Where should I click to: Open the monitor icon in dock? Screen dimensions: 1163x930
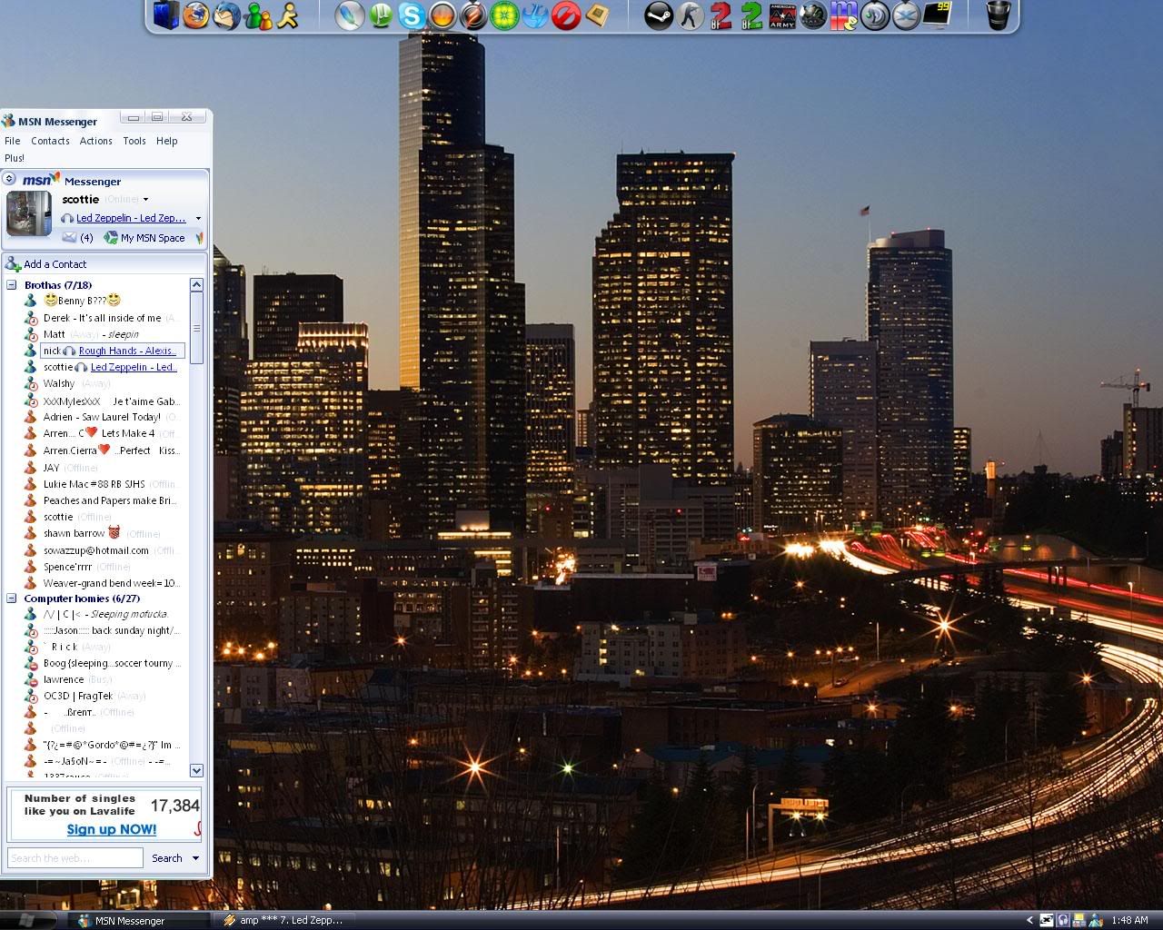coord(937,15)
